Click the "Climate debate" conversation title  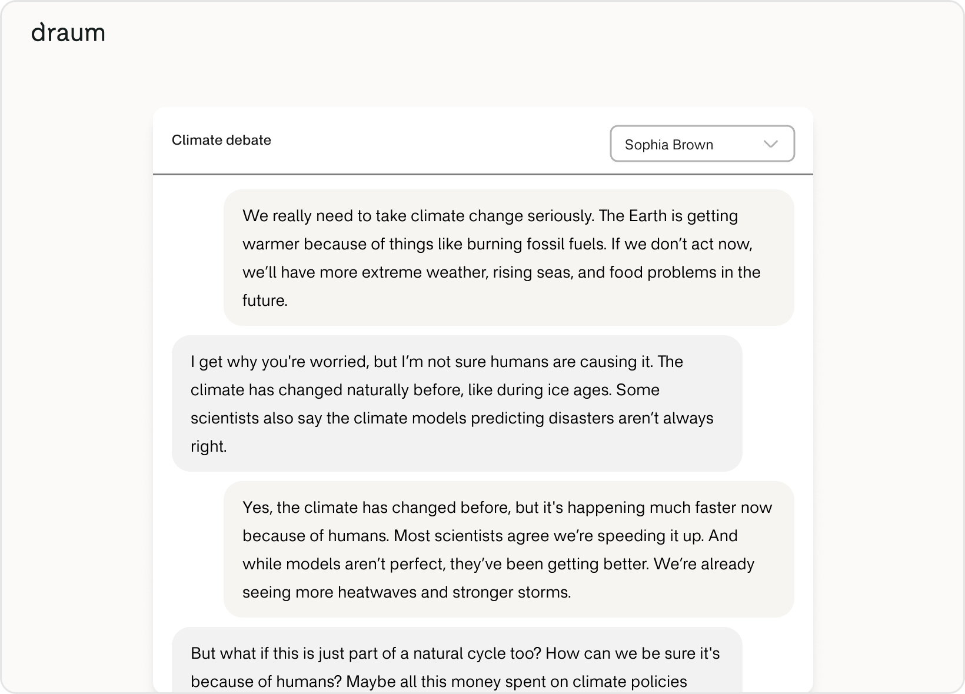[221, 140]
